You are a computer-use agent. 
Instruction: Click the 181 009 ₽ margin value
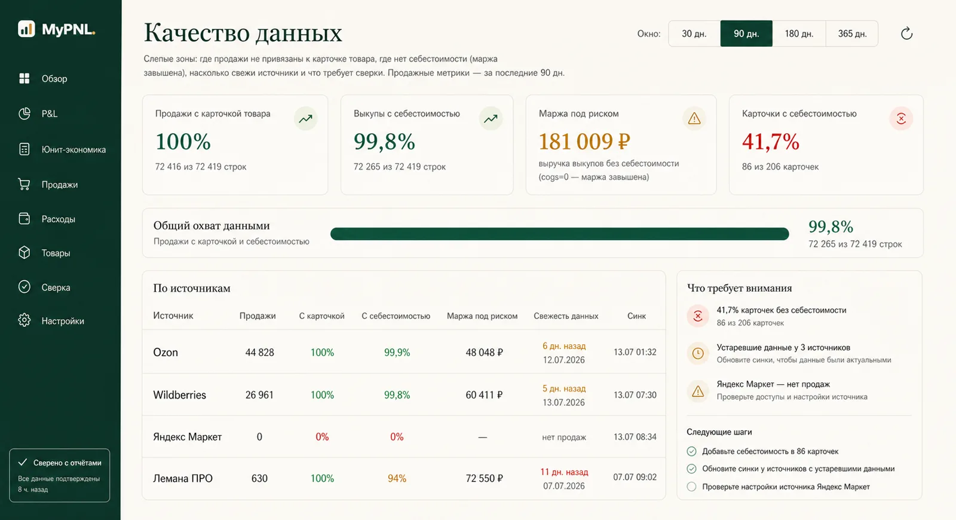[x=584, y=142]
